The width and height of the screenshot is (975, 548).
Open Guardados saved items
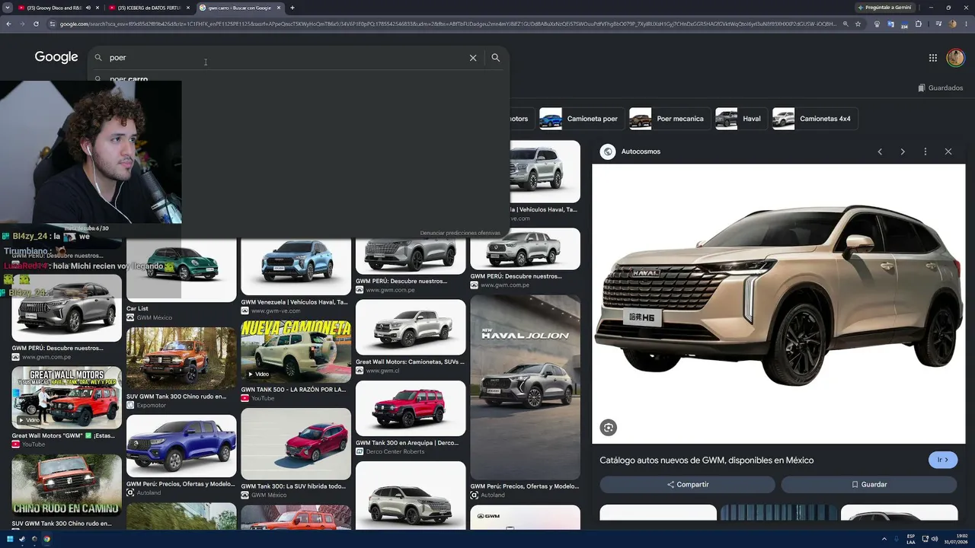pos(940,88)
